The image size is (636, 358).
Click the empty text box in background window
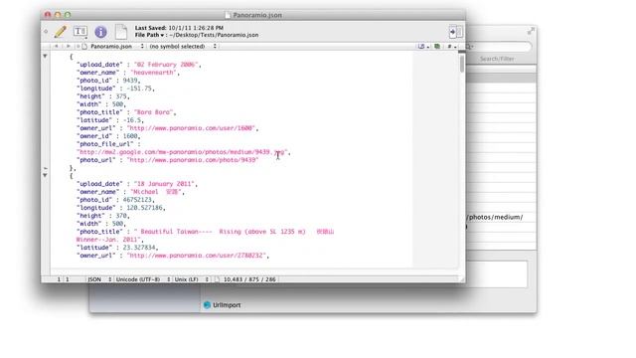coord(497,274)
